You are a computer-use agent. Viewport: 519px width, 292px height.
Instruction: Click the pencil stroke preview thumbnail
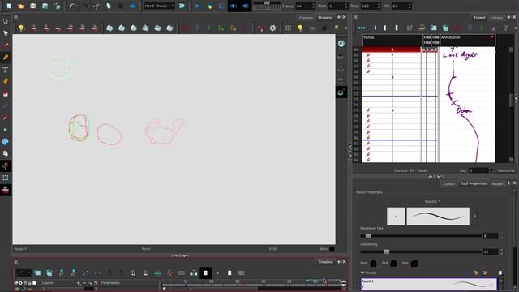tap(438, 217)
